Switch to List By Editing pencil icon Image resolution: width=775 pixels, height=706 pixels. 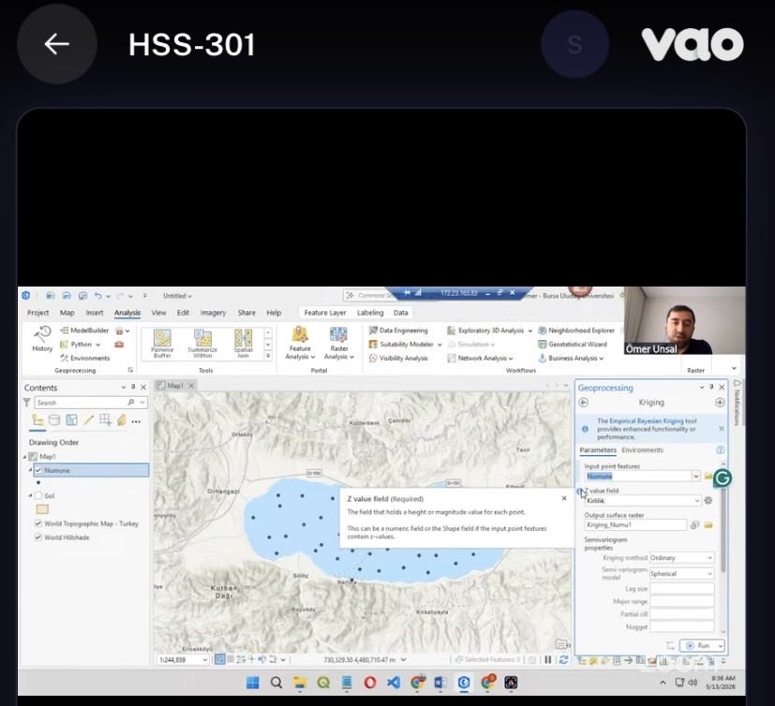click(88, 420)
